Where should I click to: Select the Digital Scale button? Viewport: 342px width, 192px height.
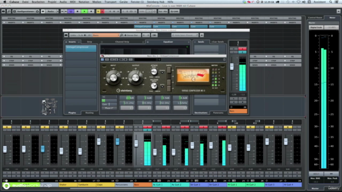pos(316,27)
